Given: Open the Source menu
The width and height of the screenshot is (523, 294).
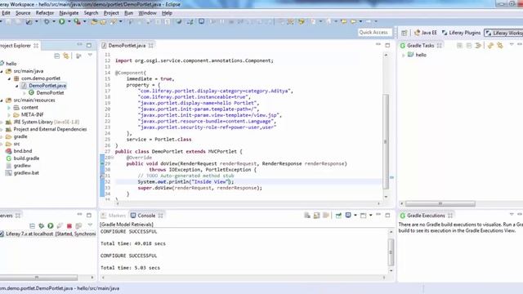Looking at the screenshot, I should [x=23, y=13].
